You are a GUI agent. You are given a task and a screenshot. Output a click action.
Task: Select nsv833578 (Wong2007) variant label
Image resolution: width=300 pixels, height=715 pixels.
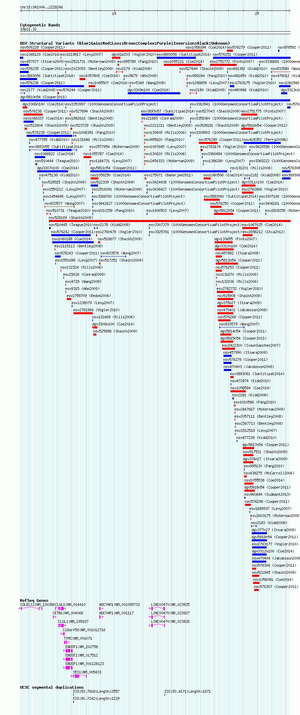(x=121, y=253)
